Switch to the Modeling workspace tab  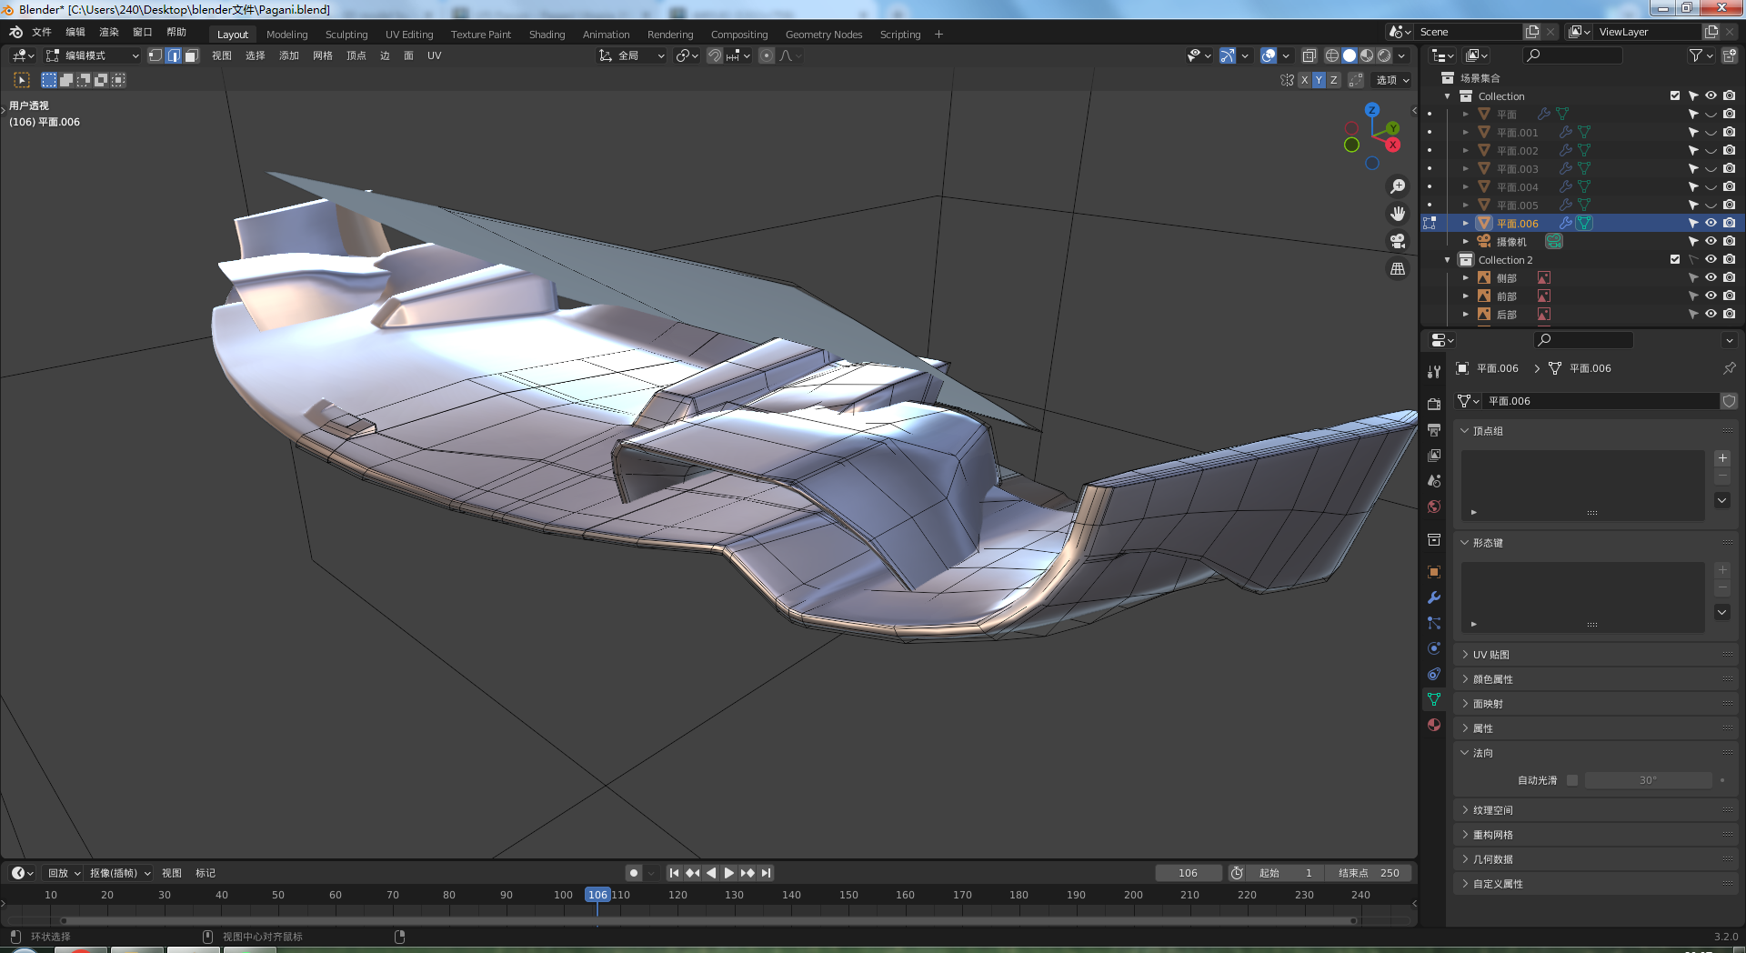[x=286, y=35]
